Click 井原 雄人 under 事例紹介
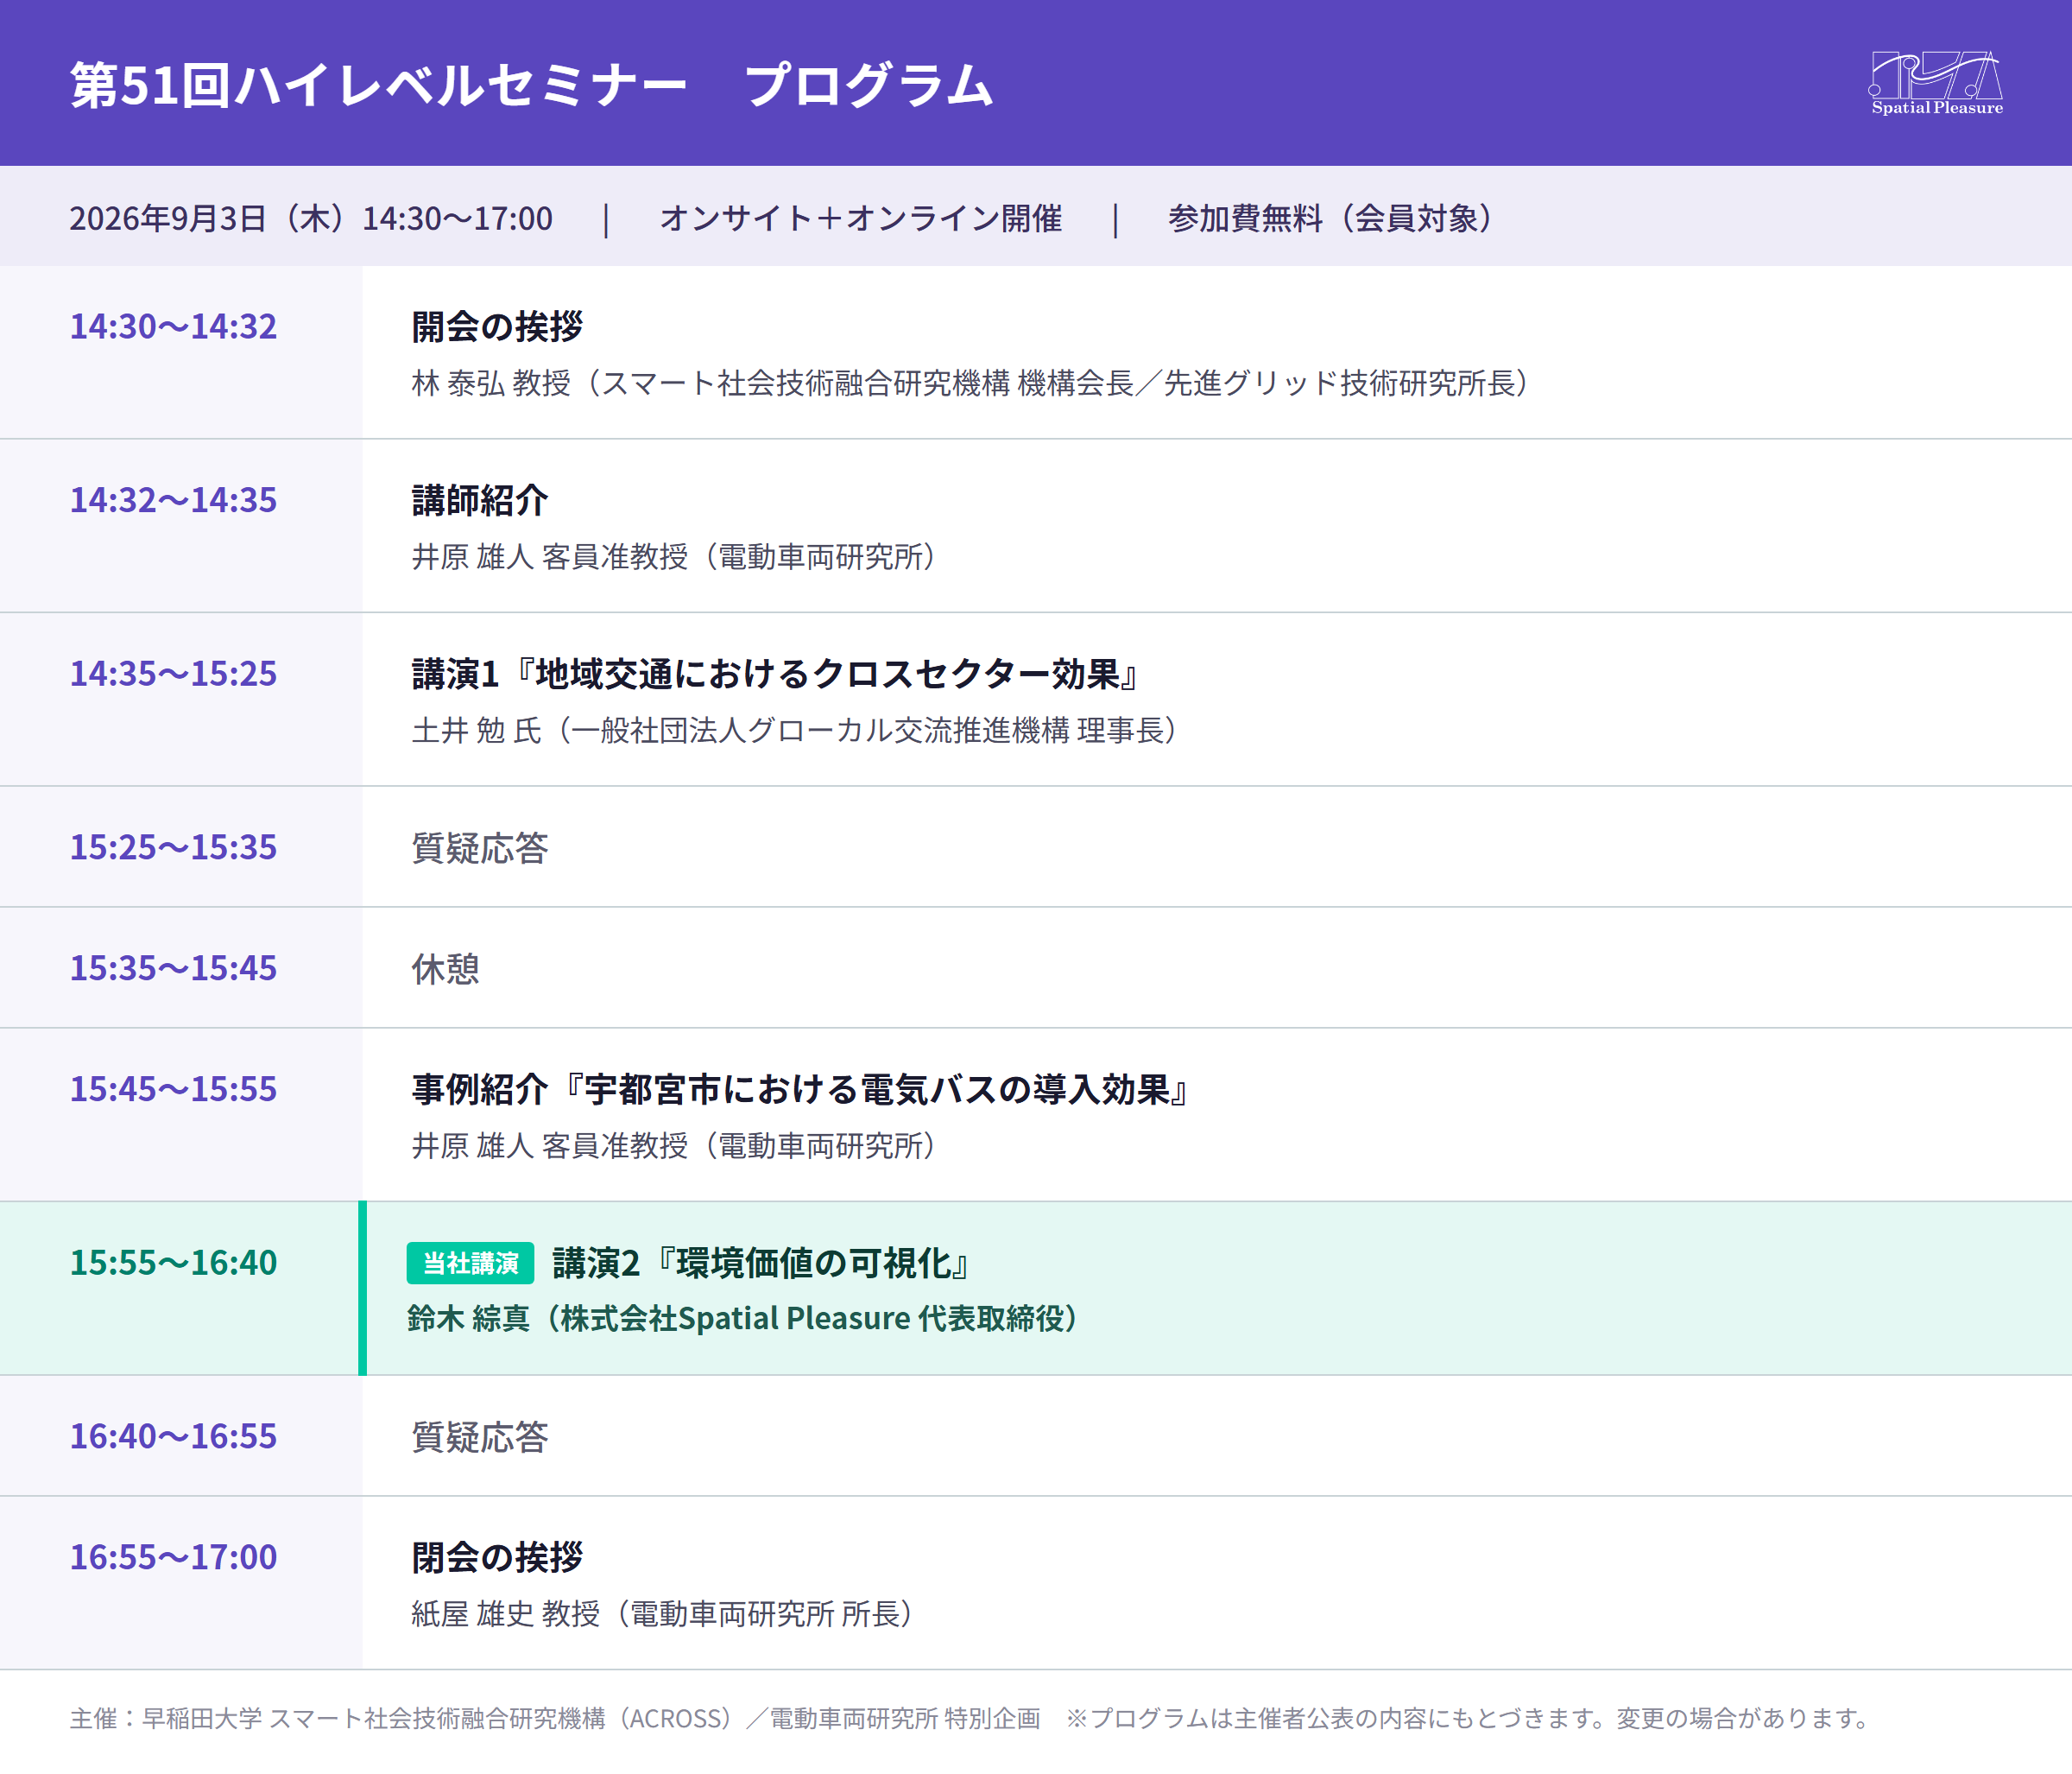 point(674,1145)
